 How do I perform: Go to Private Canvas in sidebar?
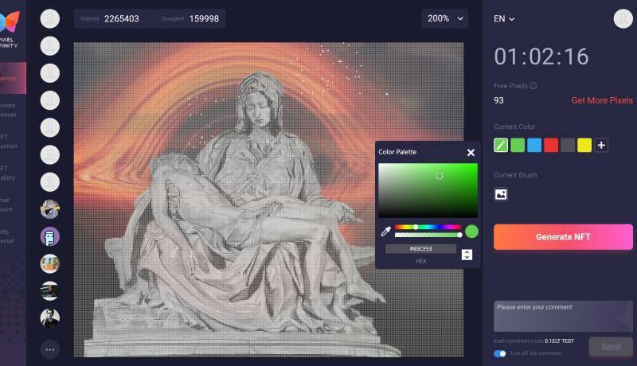coord(9,110)
